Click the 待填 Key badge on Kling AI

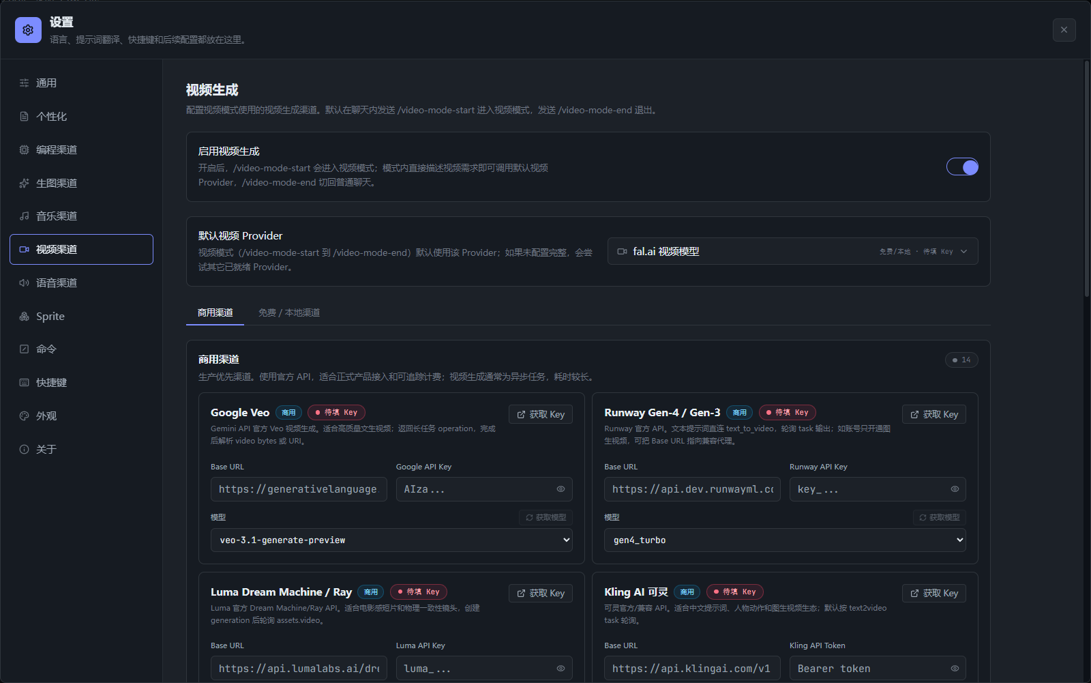[735, 592]
